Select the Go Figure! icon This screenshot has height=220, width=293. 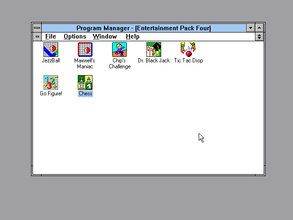click(x=51, y=82)
